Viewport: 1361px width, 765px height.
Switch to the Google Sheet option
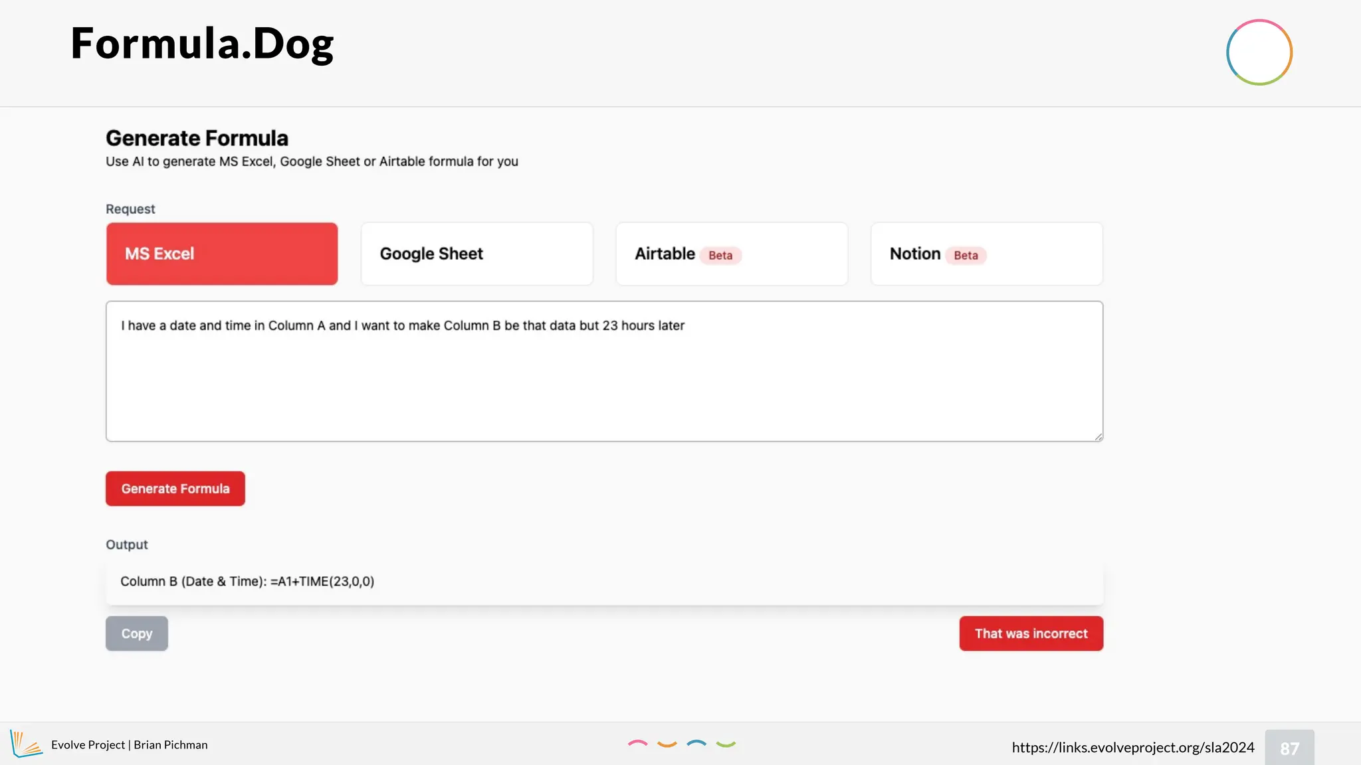pyautogui.click(x=476, y=254)
